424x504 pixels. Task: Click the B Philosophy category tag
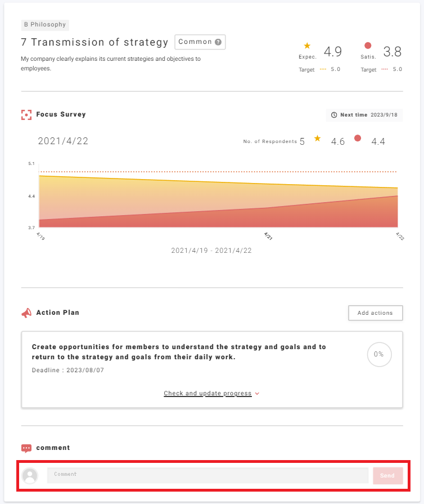click(x=45, y=25)
